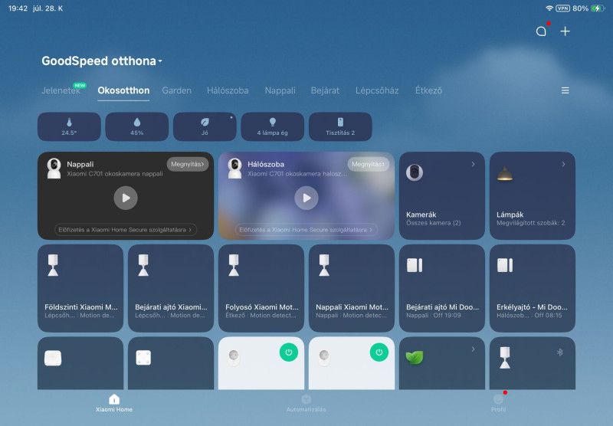
Task: Open Nappali Xiaomi Motion sensor card
Action: coord(352,288)
